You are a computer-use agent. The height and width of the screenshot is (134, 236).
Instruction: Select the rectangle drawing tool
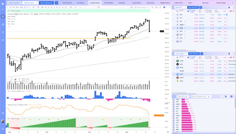click(x=23, y=79)
